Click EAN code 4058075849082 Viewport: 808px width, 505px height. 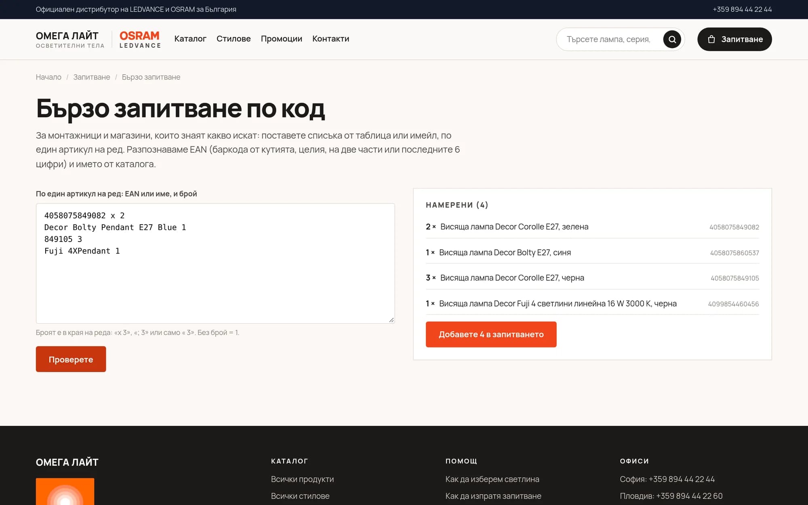click(734, 227)
